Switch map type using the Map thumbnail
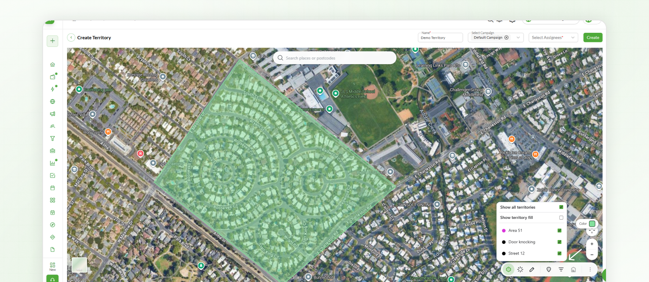 (x=79, y=265)
